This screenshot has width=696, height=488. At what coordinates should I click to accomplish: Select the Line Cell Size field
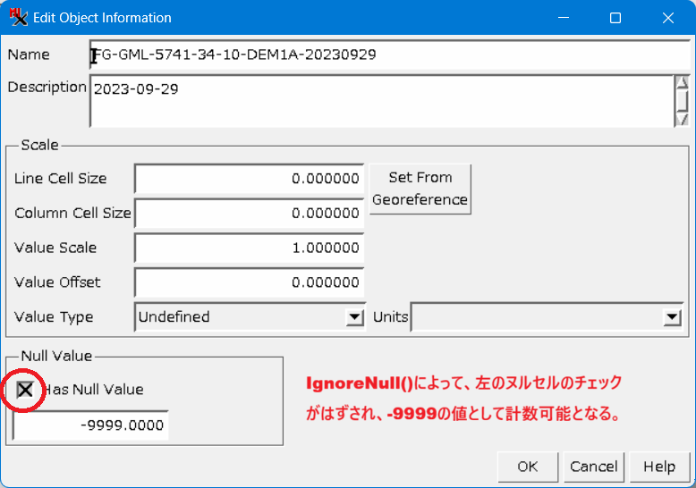coord(249,179)
